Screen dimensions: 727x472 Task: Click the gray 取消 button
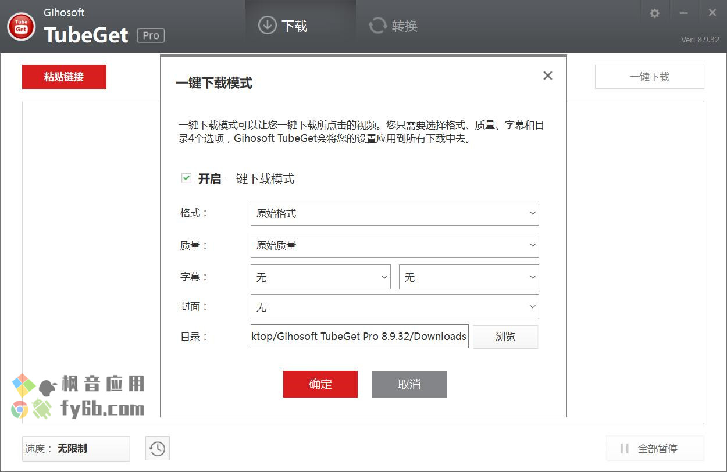(409, 384)
